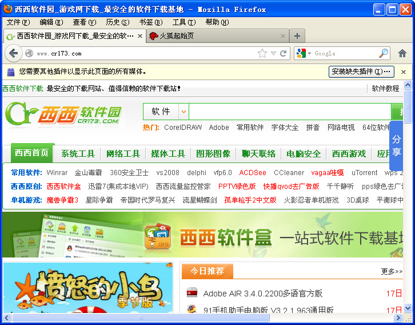Open the 帮助 menu

pos(217,22)
